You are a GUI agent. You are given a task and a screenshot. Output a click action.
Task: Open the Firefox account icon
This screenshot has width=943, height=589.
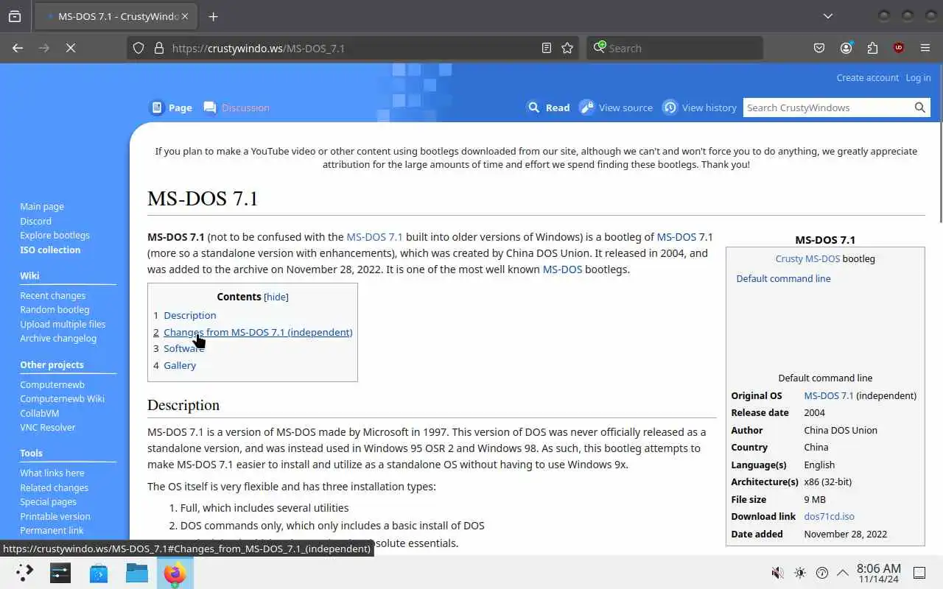coord(846,48)
